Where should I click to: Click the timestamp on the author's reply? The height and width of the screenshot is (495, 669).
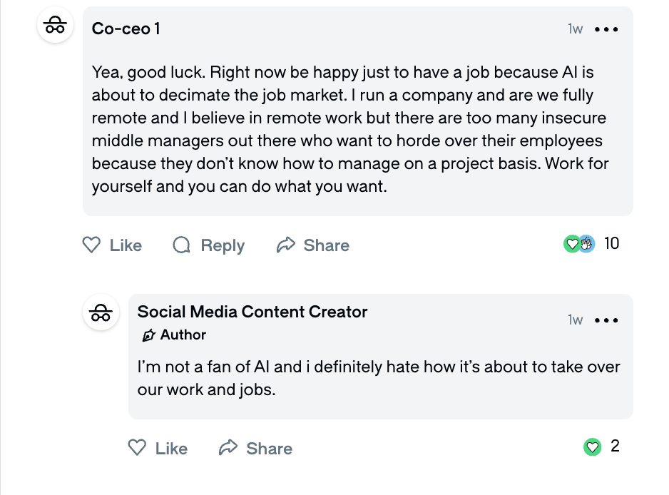[x=575, y=320]
